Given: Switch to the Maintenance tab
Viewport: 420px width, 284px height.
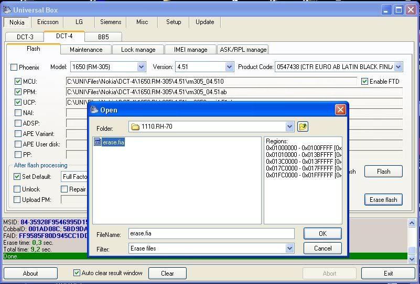Looking at the screenshot, I should [86, 50].
